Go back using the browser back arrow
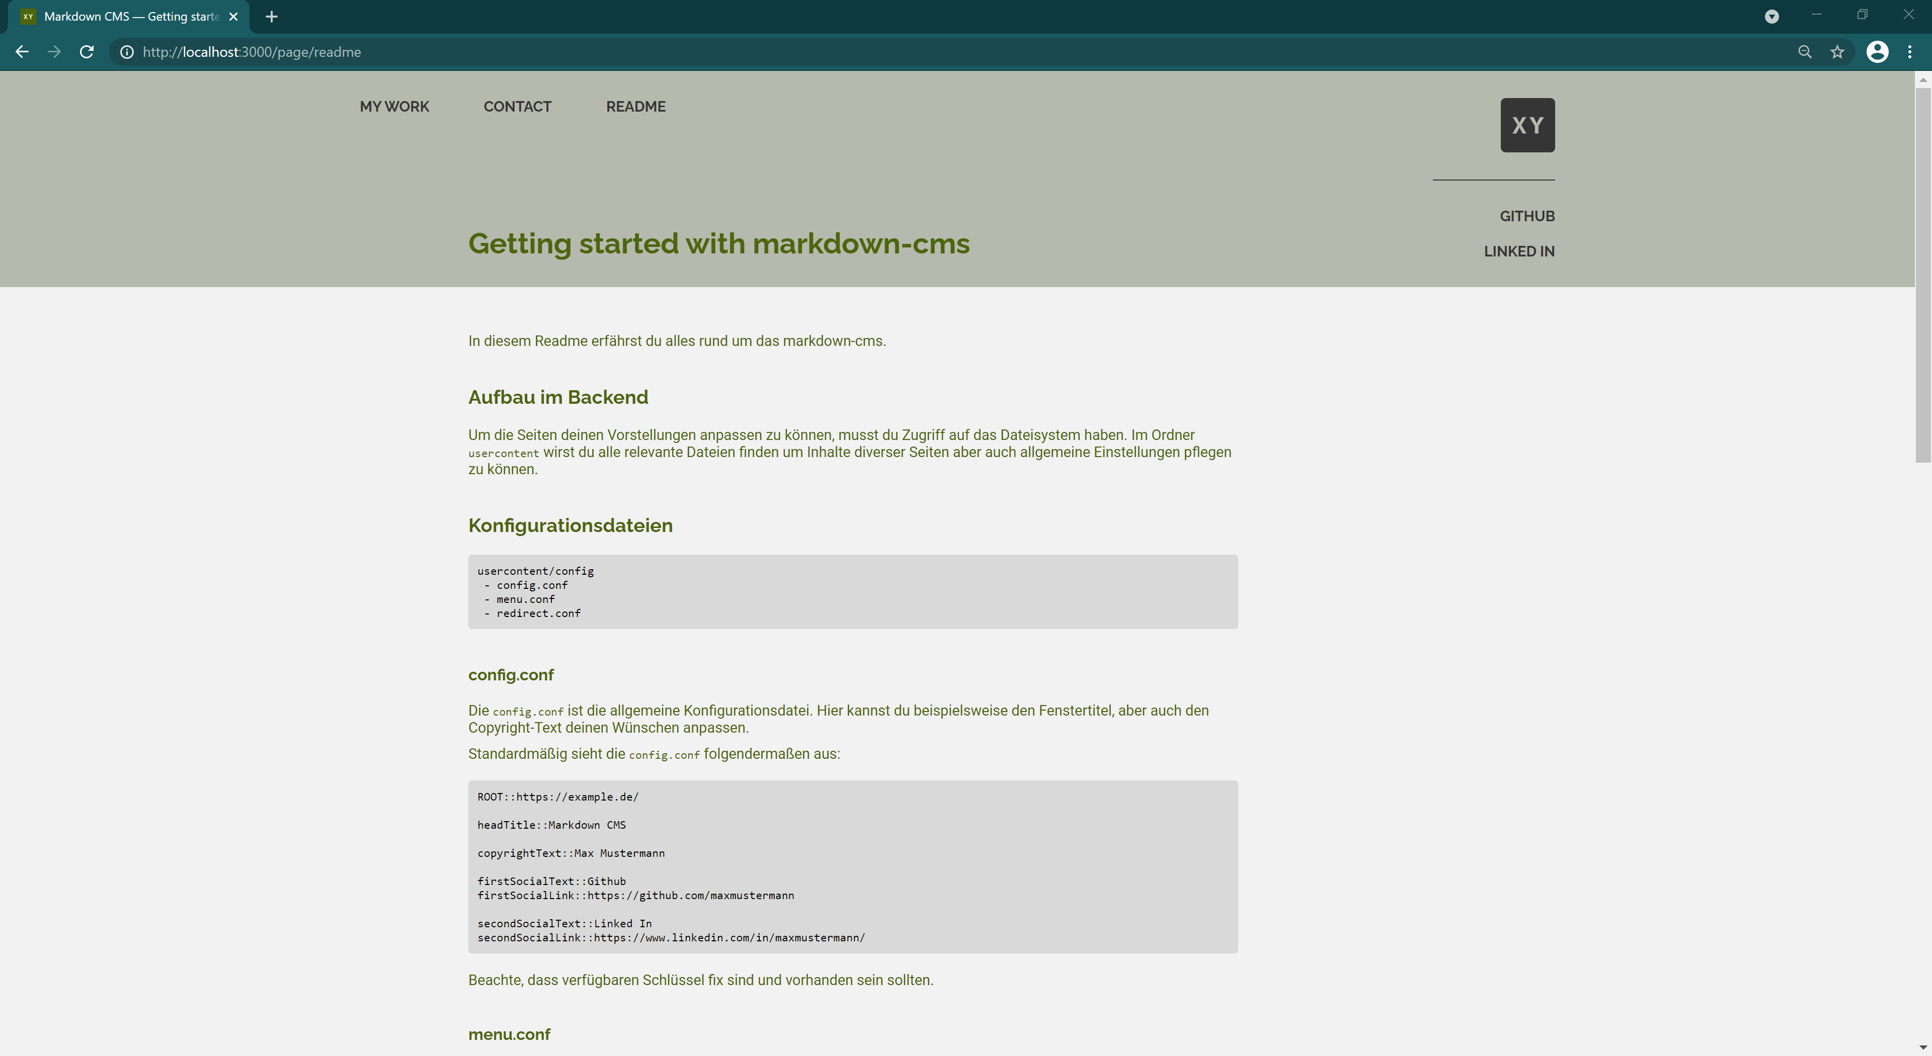This screenshot has width=1932, height=1056. click(x=22, y=52)
